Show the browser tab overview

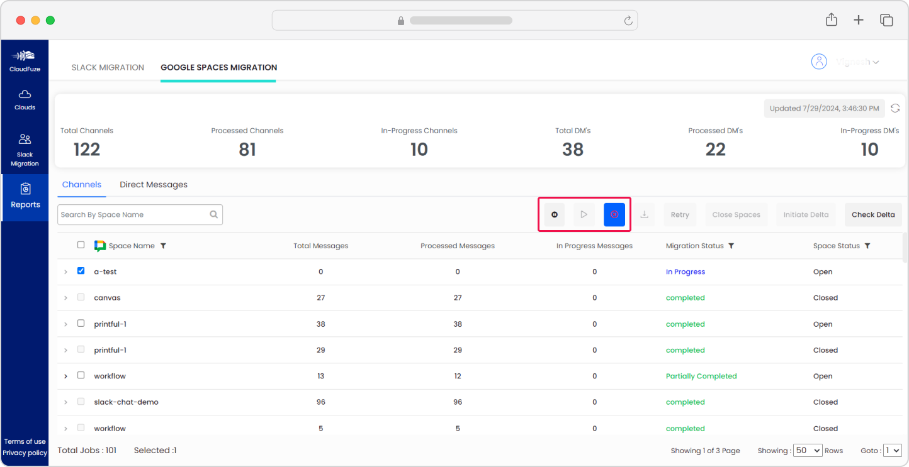(886, 20)
